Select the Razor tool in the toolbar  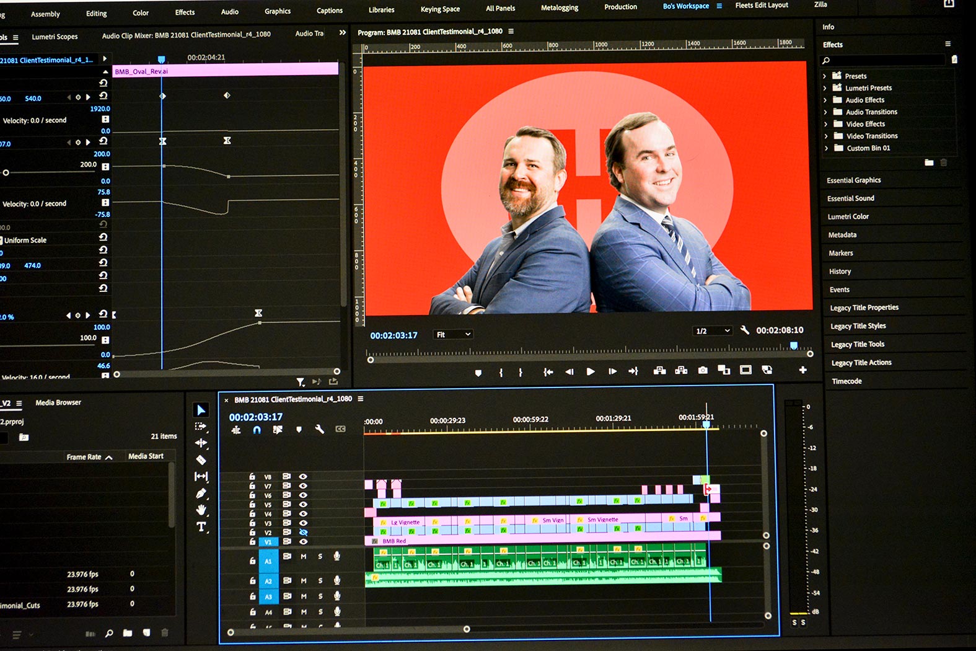point(201,460)
